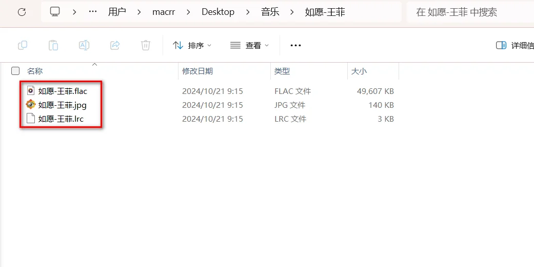Open the 查看 view dropdown
This screenshot has width=534, height=267.
point(250,45)
